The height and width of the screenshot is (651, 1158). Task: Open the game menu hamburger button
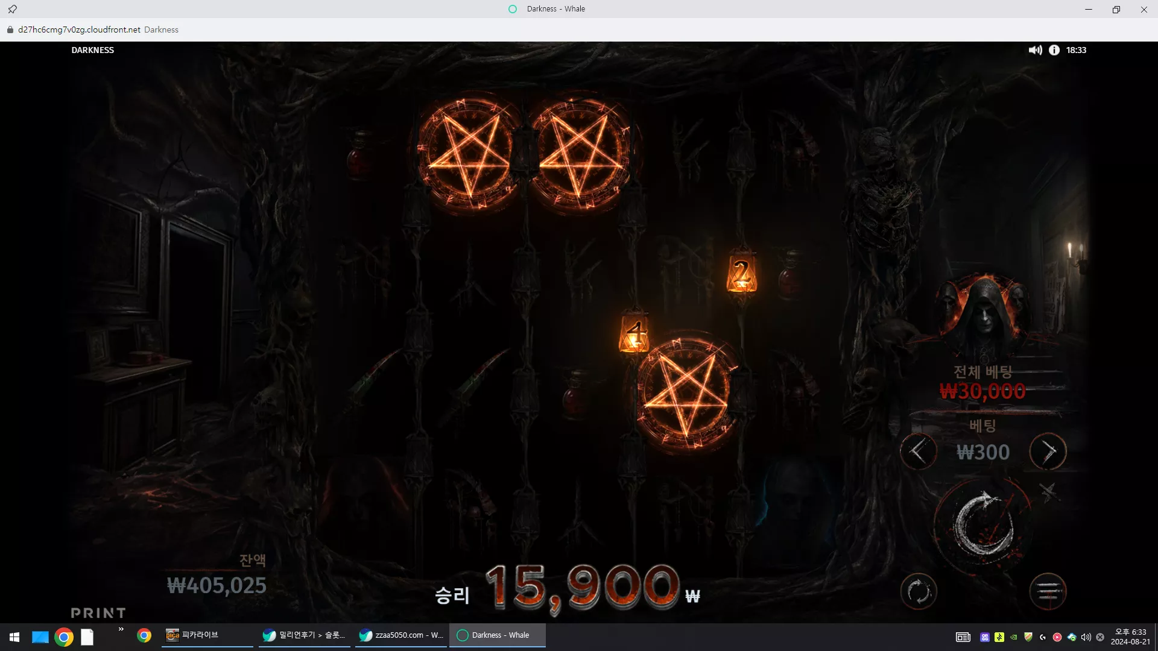pyautogui.click(x=1048, y=591)
